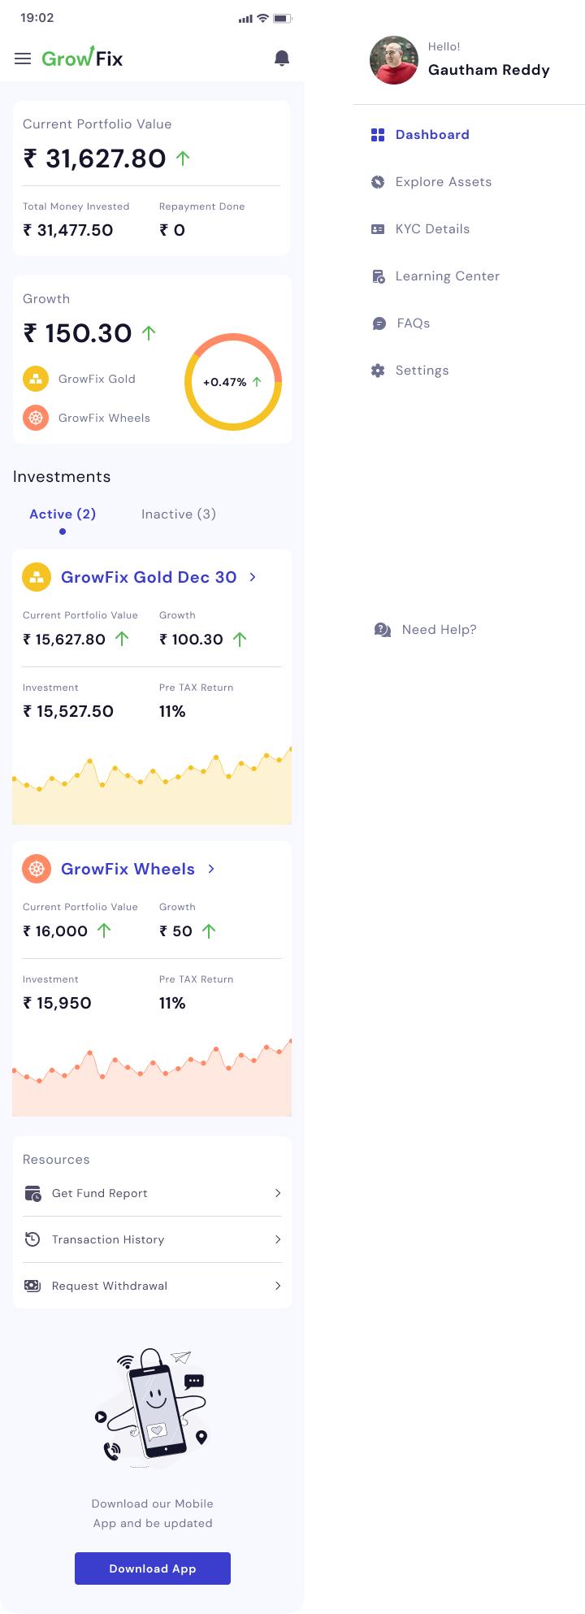This screenshot has width=585, height=1614.
Task: Expand the GrowFix Wheels chevron arrow
Action: [x=211, y=869]
